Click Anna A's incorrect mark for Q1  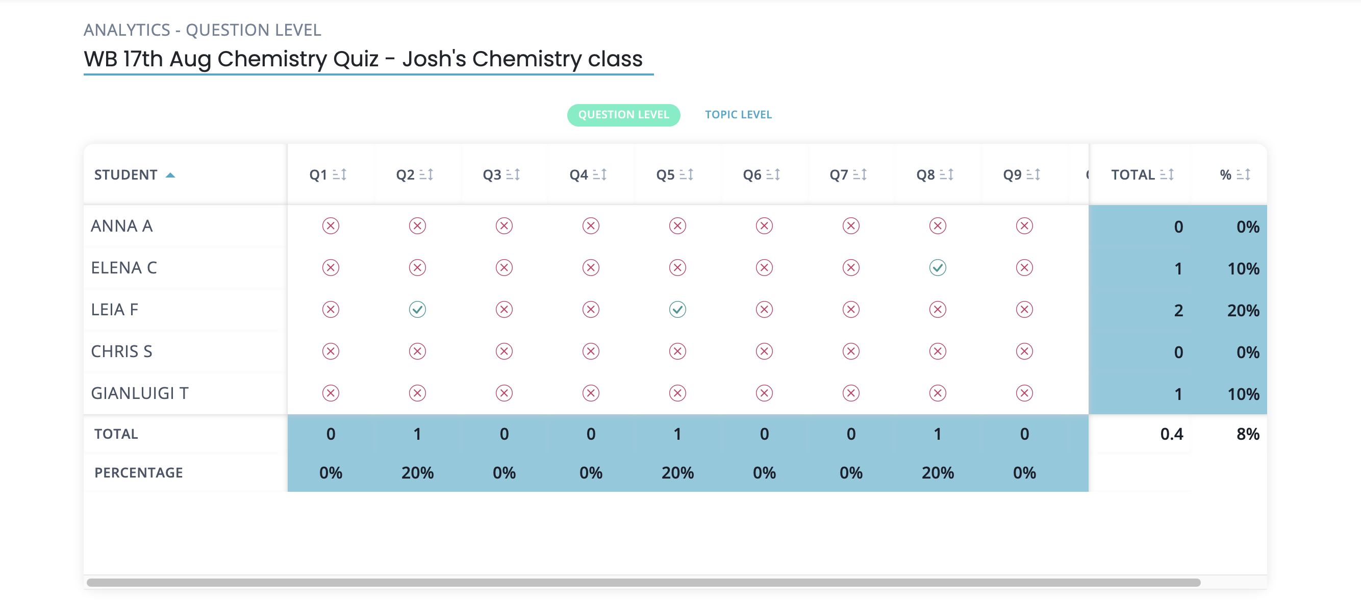330,225
